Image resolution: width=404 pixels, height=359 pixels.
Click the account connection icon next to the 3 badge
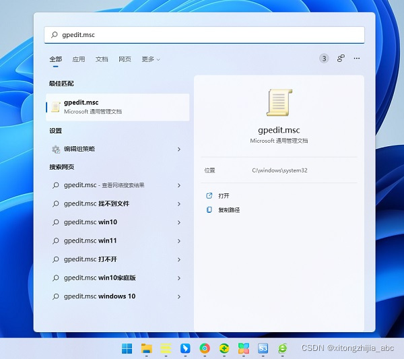click(341, 58)
